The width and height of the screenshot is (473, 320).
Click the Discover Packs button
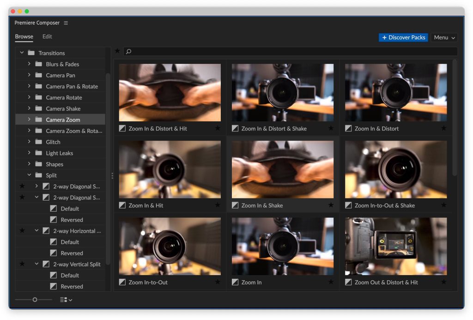pos(403,37)
